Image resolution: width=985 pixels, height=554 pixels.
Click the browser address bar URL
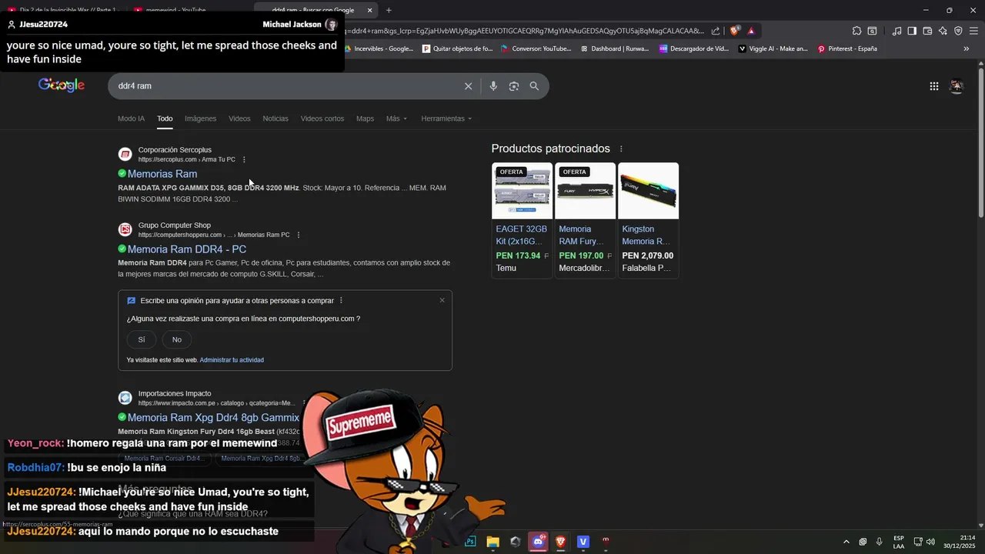523,31
